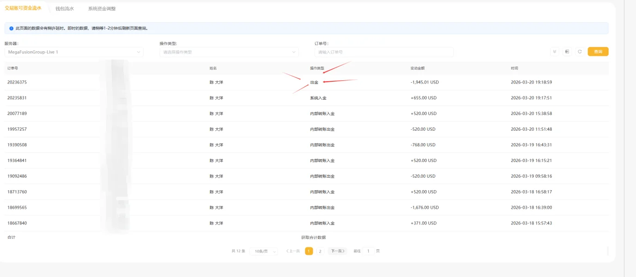Viewport: 636px width, 277px height.
Task: Click the 时间 column header
Action: pyautogui.click(x=515, y=68)
